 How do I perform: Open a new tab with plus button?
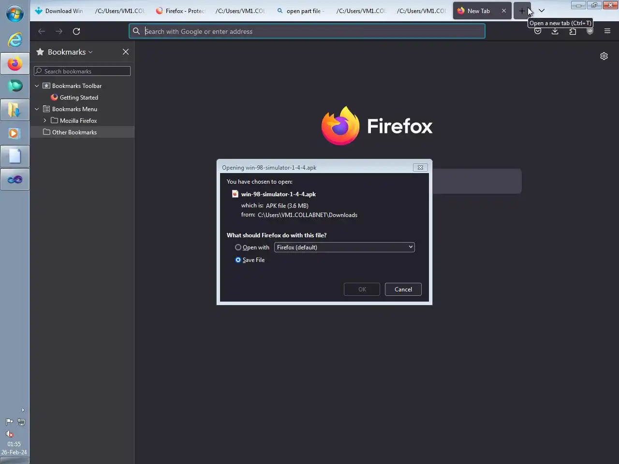(522, 11)
